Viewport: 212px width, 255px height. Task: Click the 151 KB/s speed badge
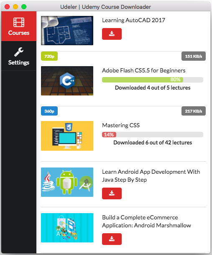tap(194, 56)
